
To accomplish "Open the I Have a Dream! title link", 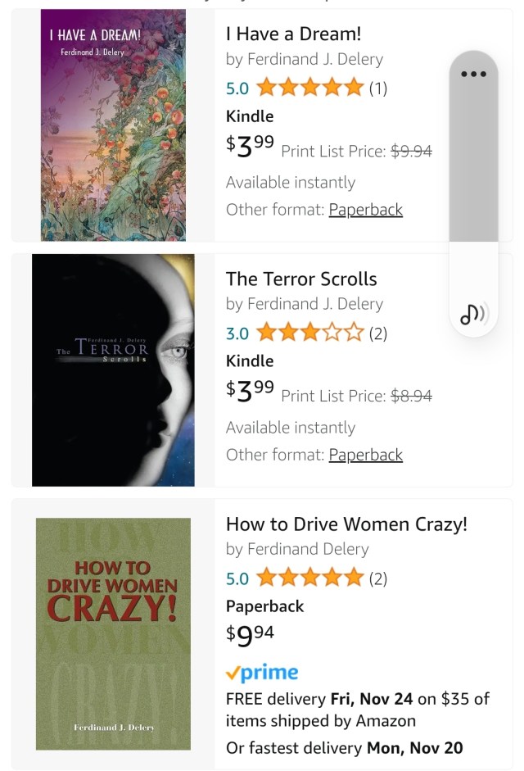I will pos(293,34).
